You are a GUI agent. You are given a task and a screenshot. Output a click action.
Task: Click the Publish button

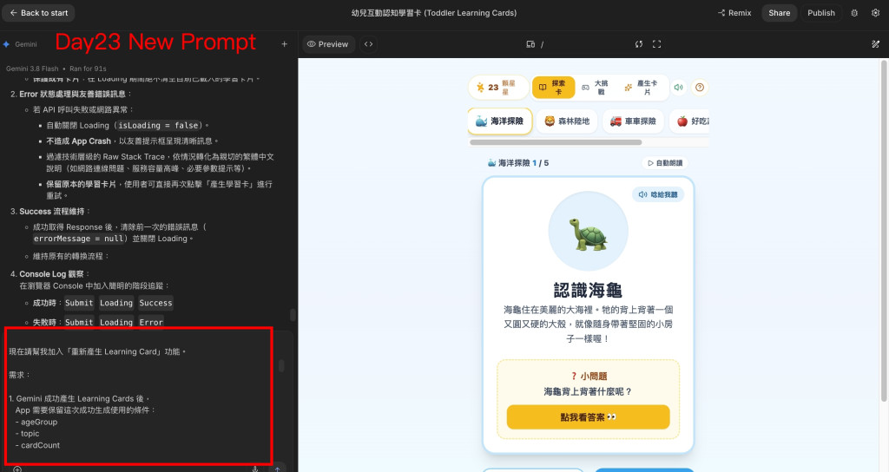click(821, 12)
